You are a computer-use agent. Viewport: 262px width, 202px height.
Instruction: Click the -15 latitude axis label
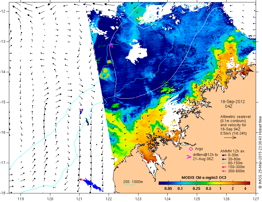point(3,102)
